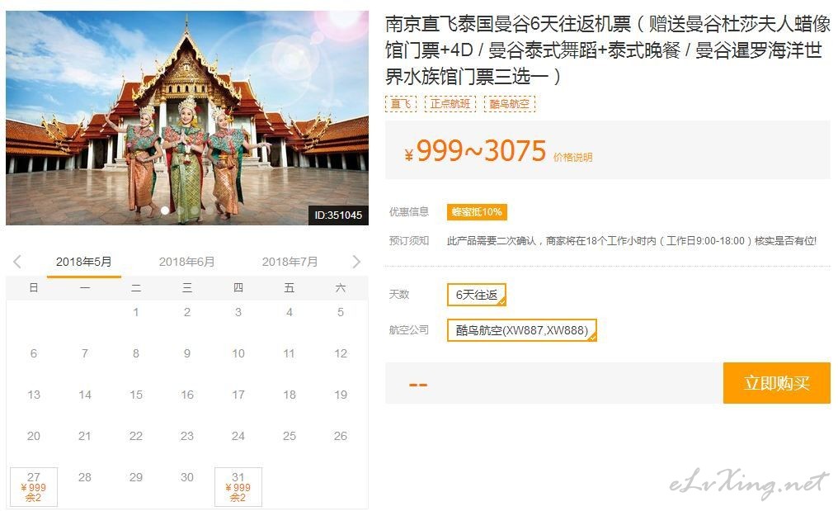
Task: Click calendar date 8
Action: (136, 353)
